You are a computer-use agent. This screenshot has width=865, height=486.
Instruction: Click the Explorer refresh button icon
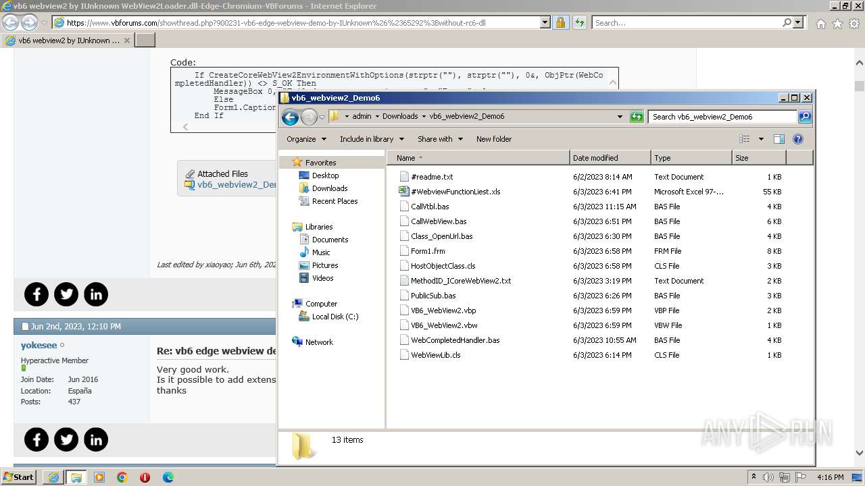(637, 117)
